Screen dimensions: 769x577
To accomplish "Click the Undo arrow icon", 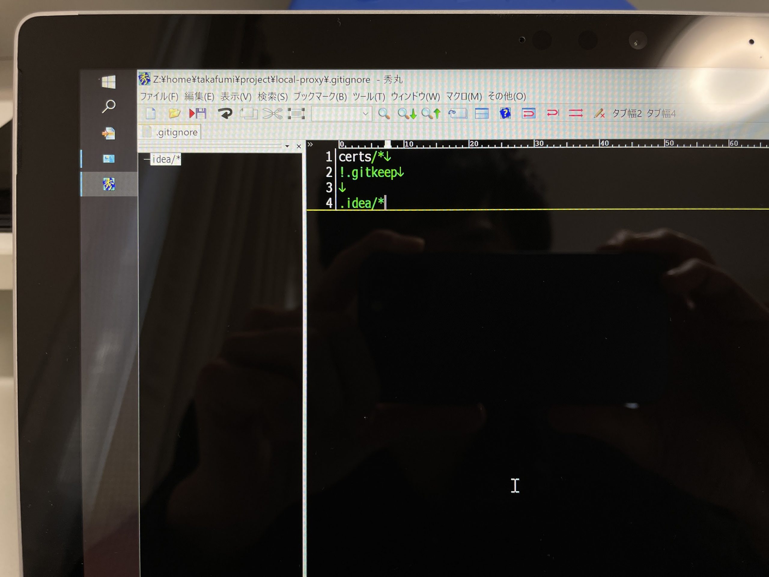I will (x=225, y=113).
